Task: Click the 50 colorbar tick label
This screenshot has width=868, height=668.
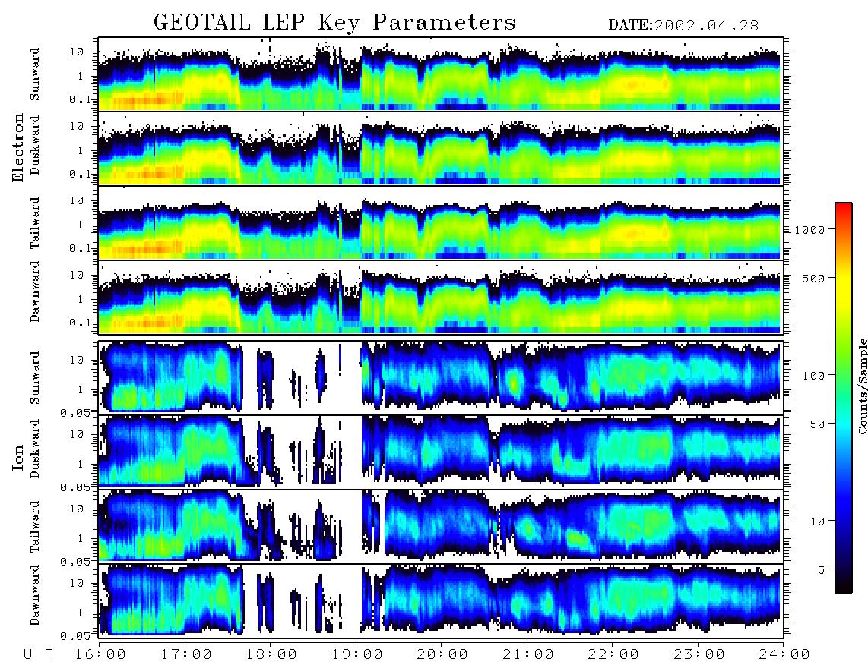Action: [x=817, y=424]
